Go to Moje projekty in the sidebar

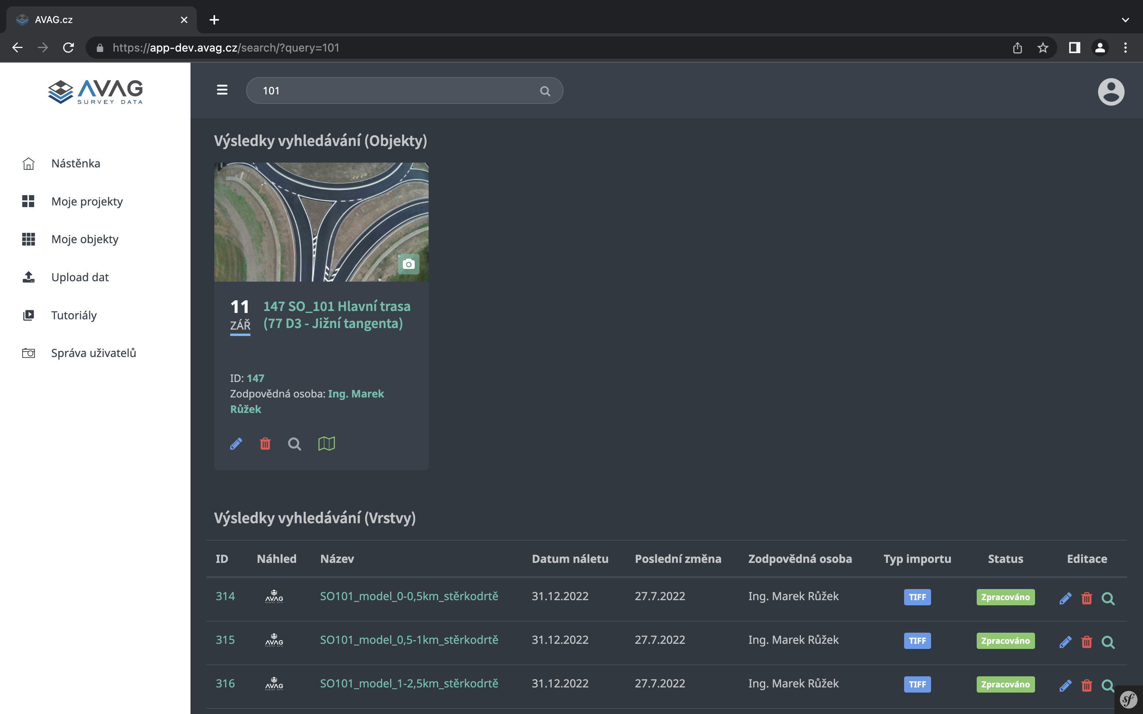click(x=87, y=202)
